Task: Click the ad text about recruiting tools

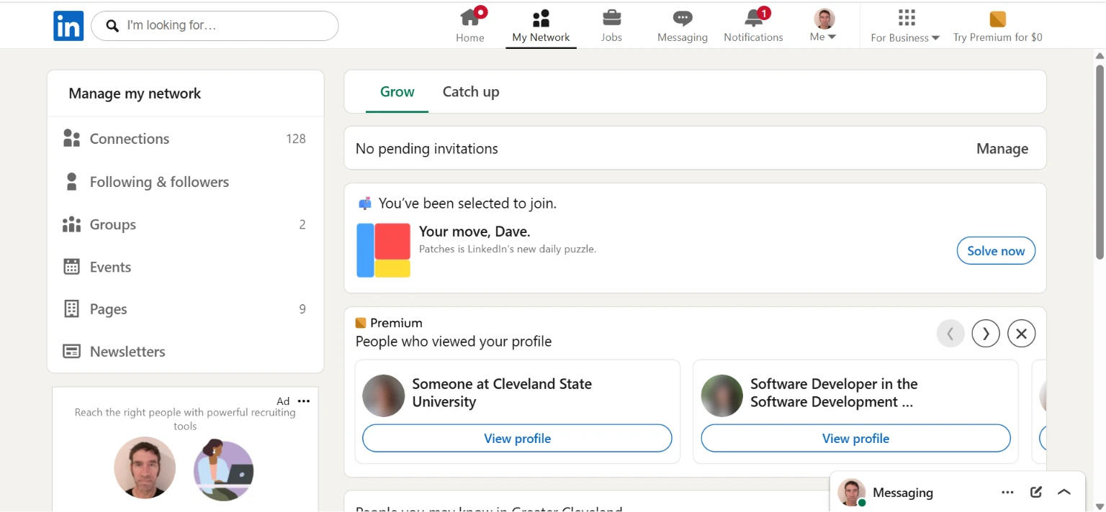Action: (185, 419)
